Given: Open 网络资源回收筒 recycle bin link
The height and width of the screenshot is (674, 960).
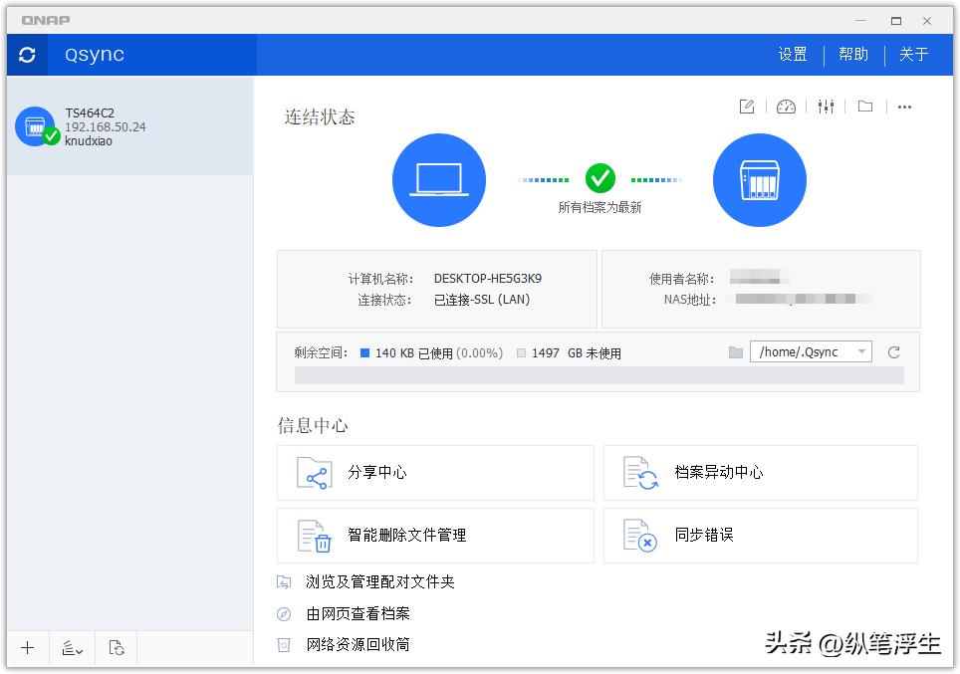Looking at the screenshot, I should (x=358, y=644).
